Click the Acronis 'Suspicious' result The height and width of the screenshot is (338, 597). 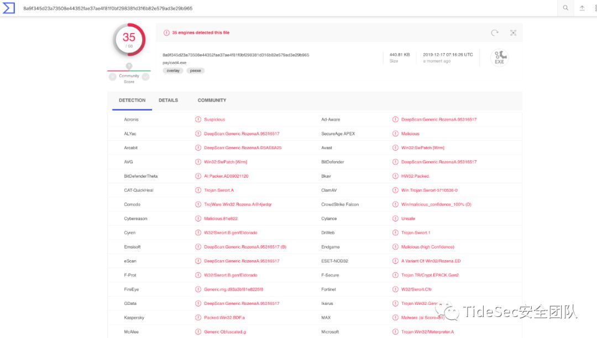[x=214, y=119]
